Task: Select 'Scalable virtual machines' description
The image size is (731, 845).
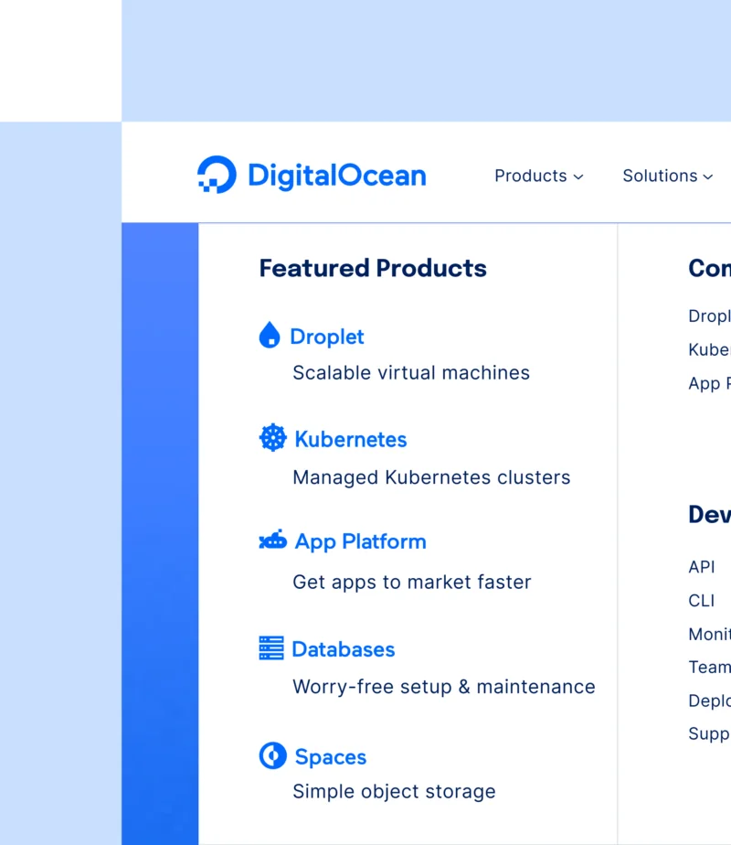Action: coord(411,373)
